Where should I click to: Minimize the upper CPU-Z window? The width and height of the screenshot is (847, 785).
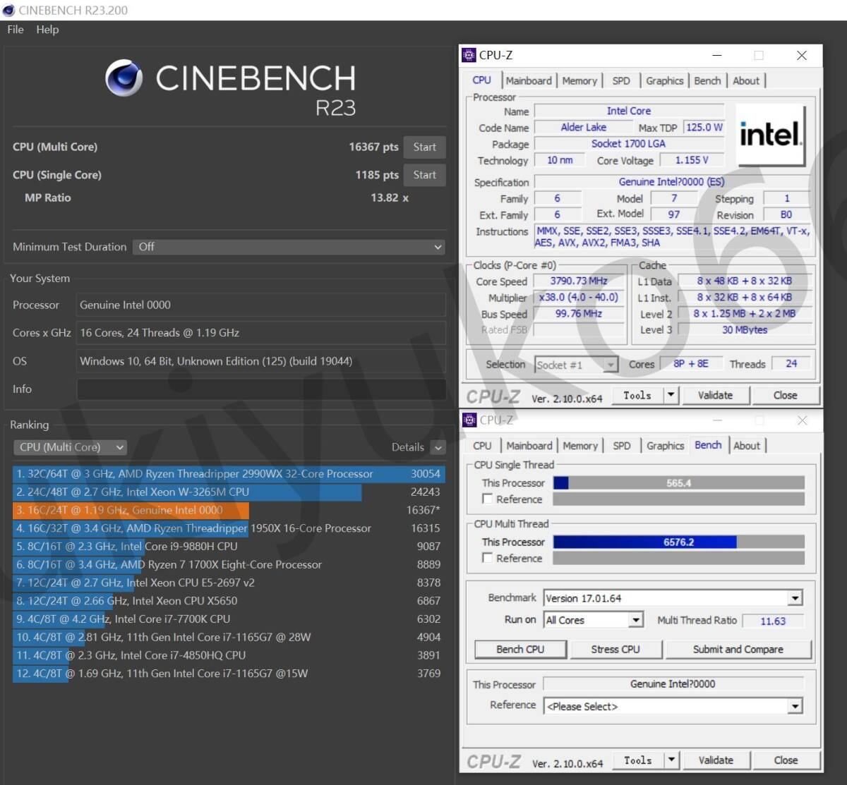click(x=717, y=55)
